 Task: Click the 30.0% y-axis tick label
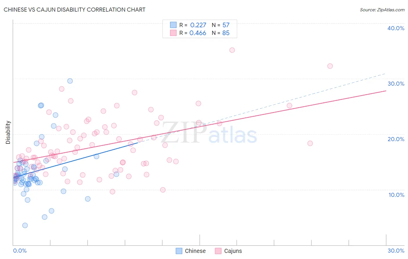(x=396, y=84)
